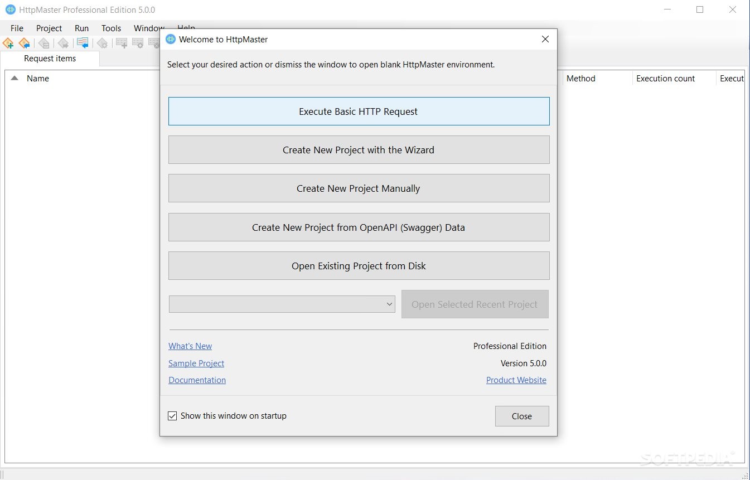Click the open project icon with blue arrow
750x480 pixels.
pyautogui.click(x=24, y=43)
